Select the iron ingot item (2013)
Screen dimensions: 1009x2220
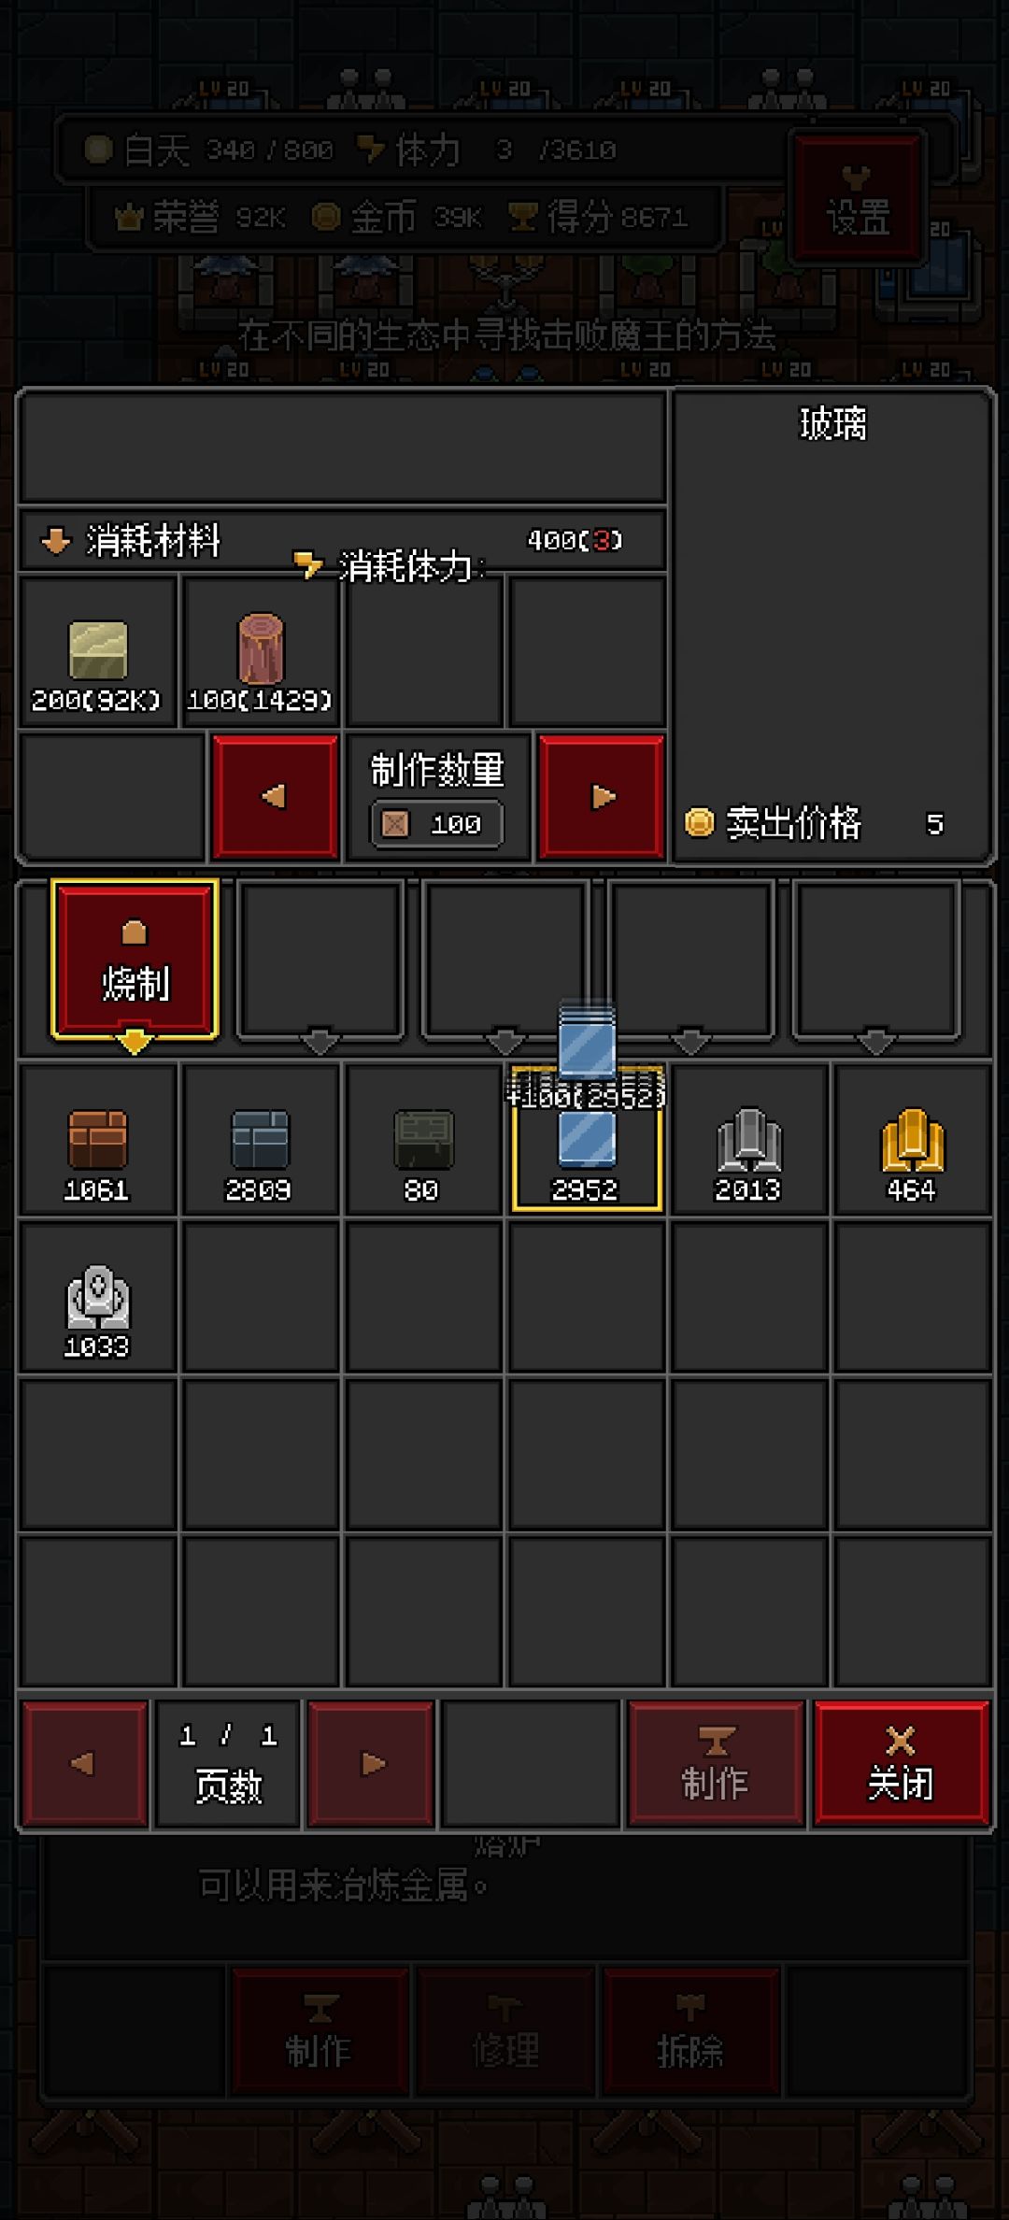point(749,1139)
